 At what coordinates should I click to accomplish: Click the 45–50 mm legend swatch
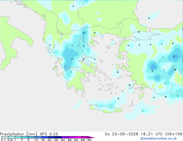(x=85, y=137)
